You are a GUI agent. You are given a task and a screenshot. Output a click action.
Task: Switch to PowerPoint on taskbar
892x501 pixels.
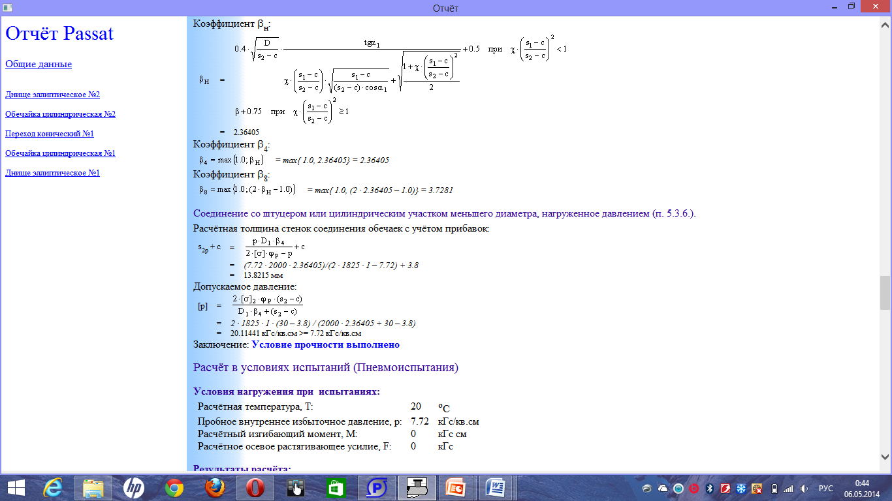pyautogui.click(x=457, y=487)
